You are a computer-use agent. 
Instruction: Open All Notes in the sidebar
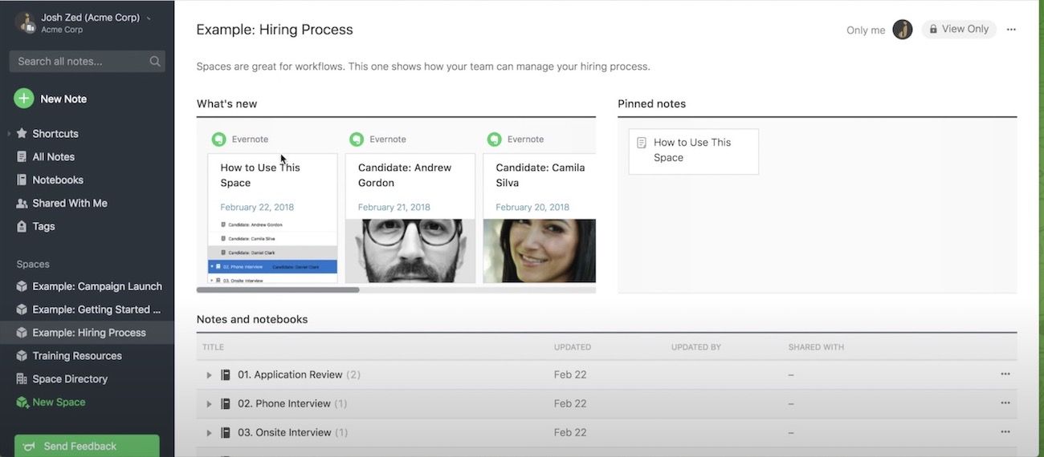coord(53,157)
